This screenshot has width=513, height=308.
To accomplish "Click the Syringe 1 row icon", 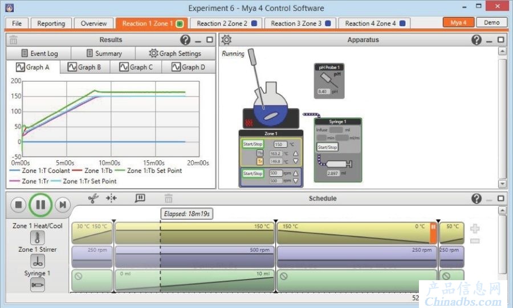I will pos(37,285).
